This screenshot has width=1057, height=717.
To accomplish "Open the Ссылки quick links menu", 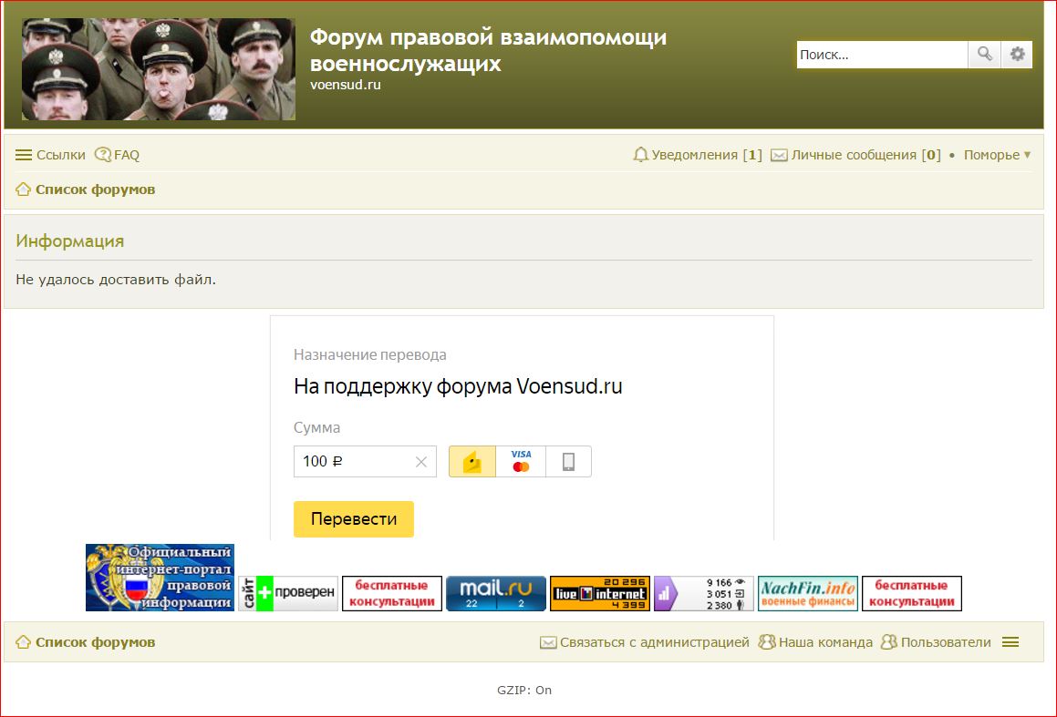I will [51, 155].
